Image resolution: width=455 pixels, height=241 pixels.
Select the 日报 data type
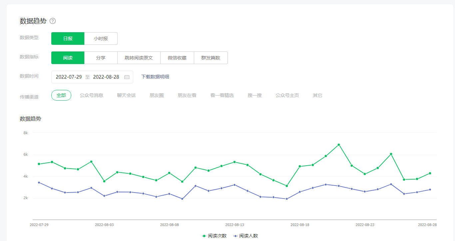(x=68, y=39)
